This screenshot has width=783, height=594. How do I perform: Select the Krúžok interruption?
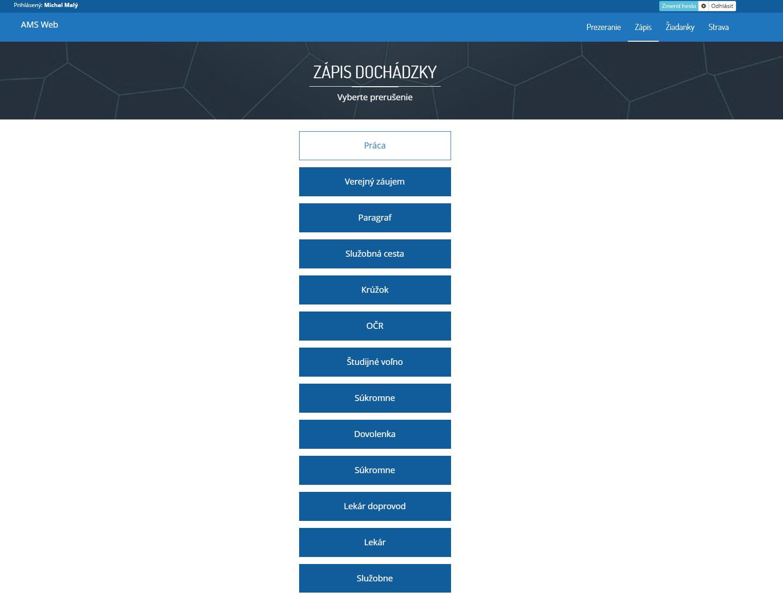coord(375,290)
